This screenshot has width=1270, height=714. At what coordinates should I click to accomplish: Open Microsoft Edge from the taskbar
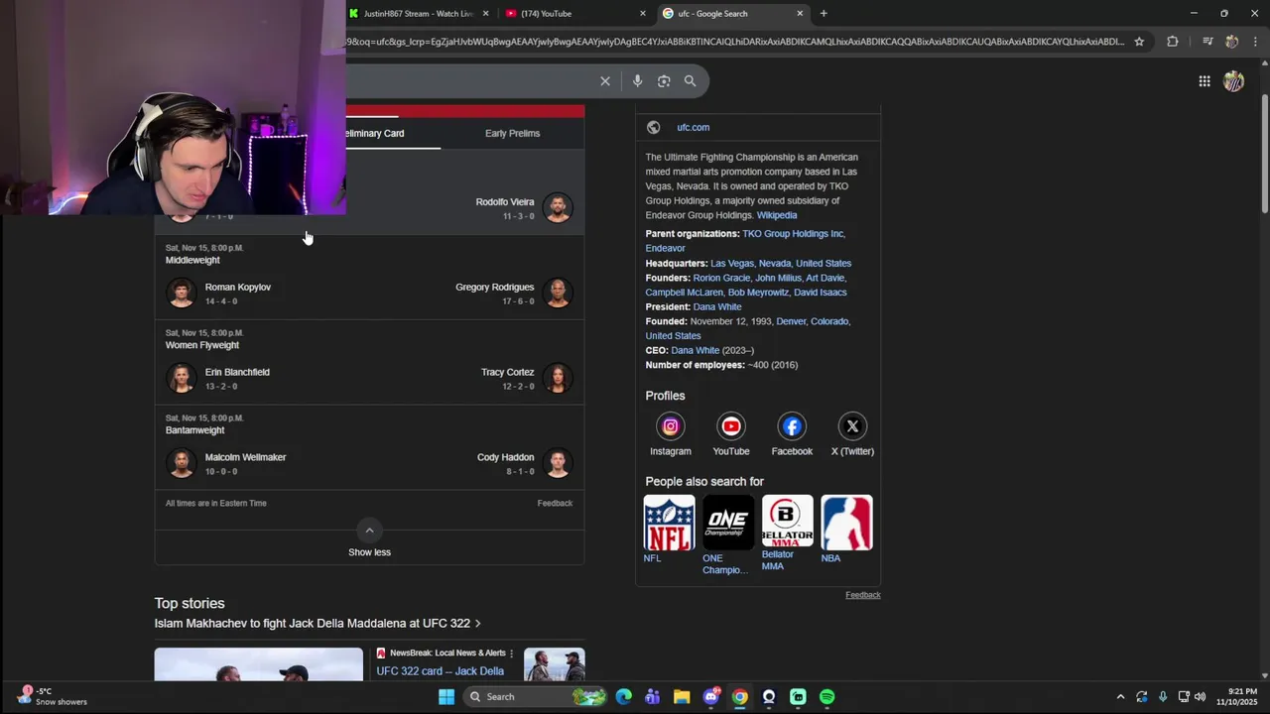point(623,697)
